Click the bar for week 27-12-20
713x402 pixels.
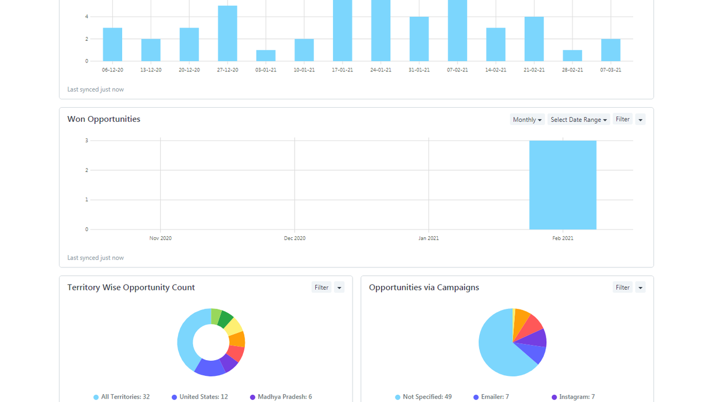227,33
